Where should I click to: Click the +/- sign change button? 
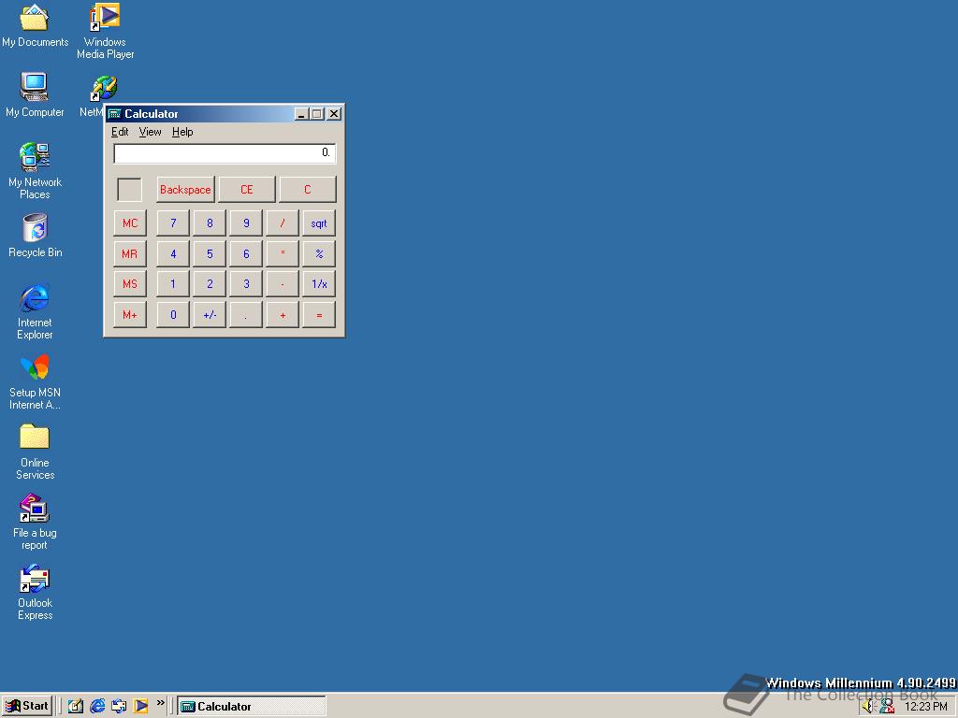point(210,315)
